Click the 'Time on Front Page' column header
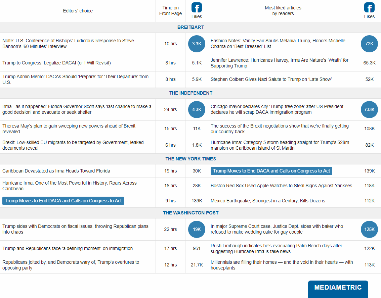The width and height of the screenshot is (381, 298). 170,11
